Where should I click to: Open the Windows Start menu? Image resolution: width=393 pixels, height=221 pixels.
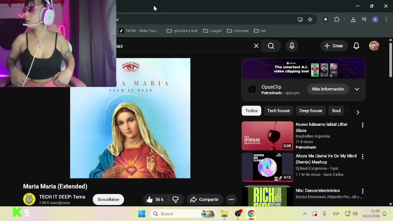click(x=142, y=214)
